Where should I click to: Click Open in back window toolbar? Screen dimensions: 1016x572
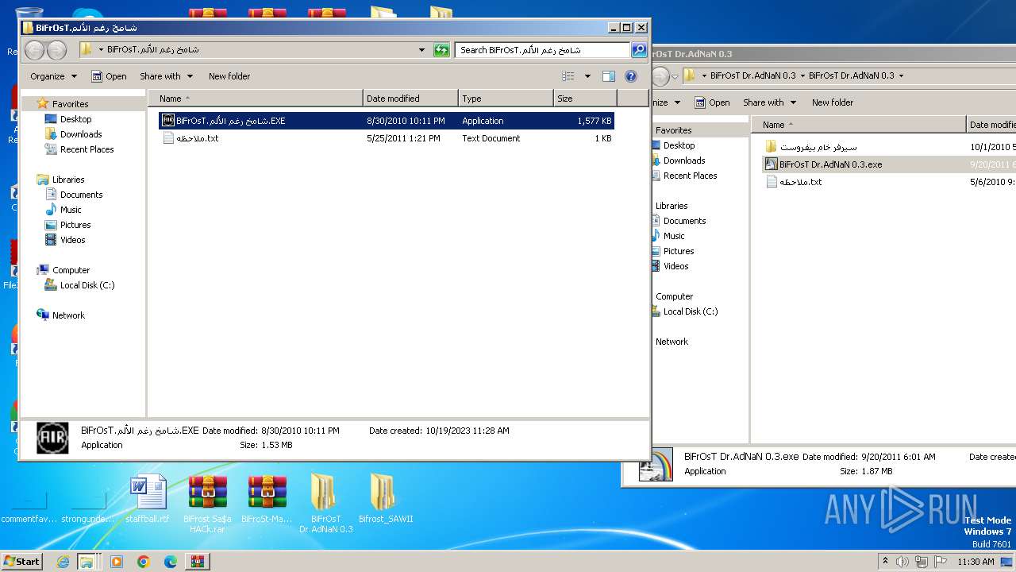tap(712, 102)
